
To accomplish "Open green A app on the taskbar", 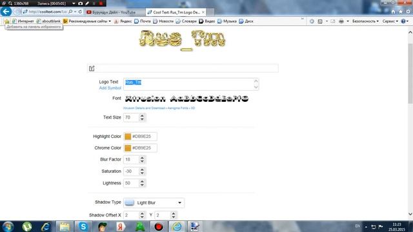I will pyautogui.click(x=140, y=226).
